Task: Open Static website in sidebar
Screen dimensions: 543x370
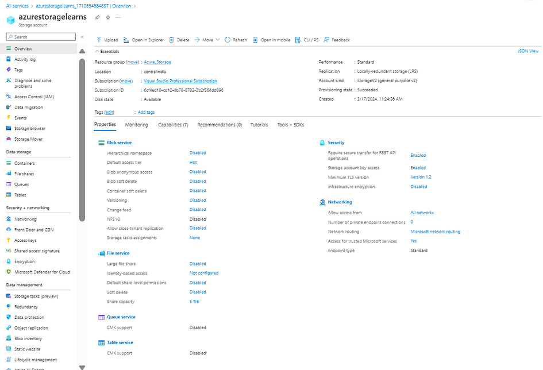Action: pyautogui.click(x=28, y=349)
